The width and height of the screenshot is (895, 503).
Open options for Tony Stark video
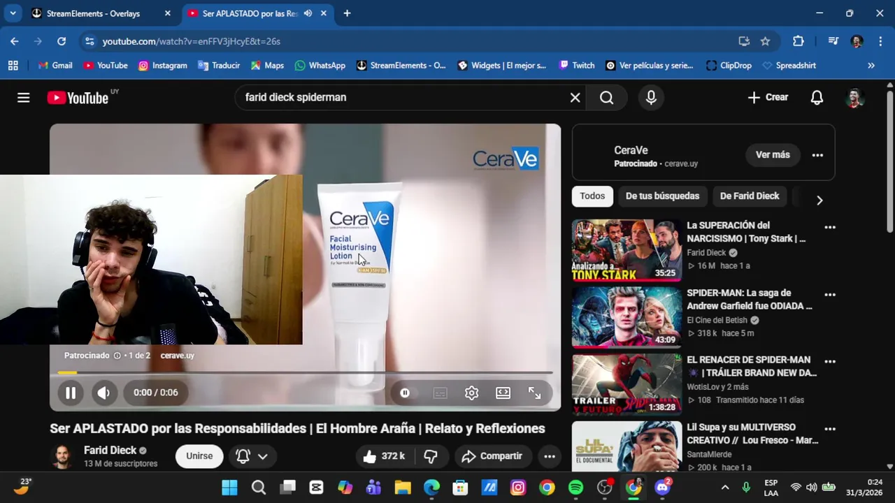tap(830, 227)
